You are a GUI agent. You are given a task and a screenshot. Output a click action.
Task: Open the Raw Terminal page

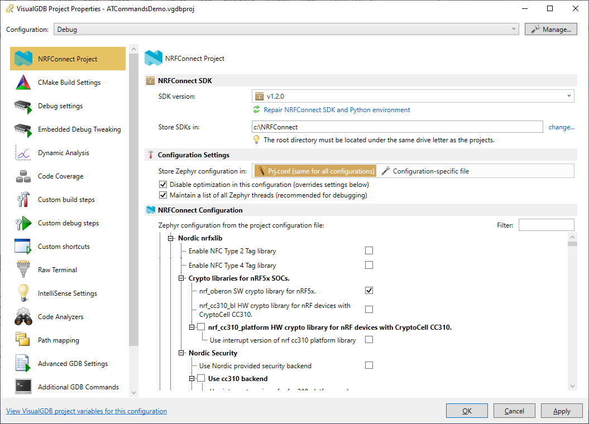click(68, 270)
